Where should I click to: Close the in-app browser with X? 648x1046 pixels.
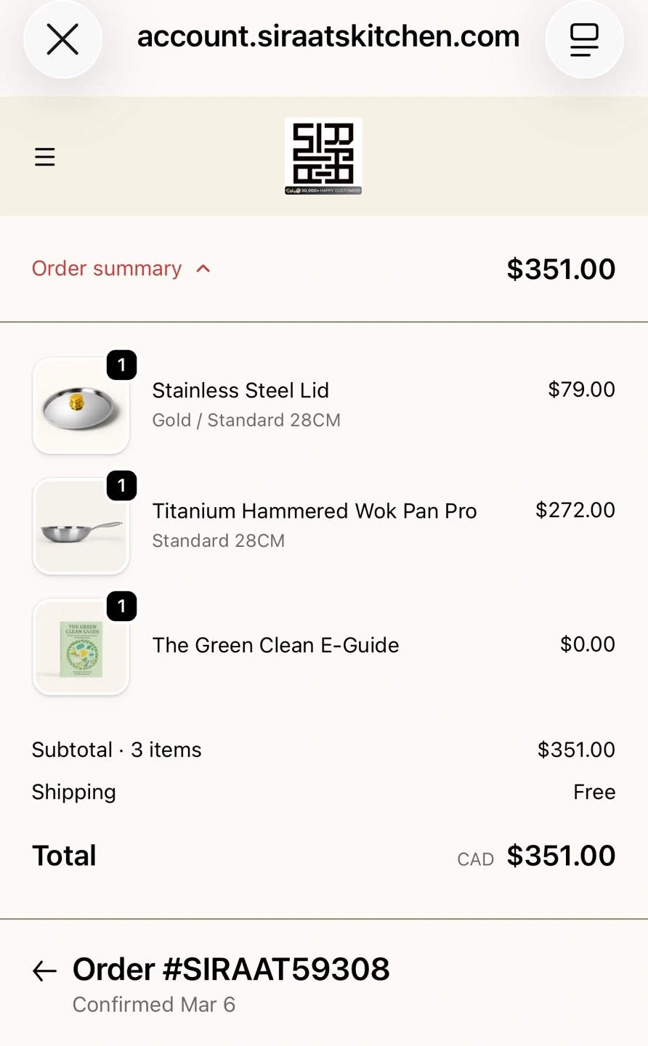click(62, 39)
